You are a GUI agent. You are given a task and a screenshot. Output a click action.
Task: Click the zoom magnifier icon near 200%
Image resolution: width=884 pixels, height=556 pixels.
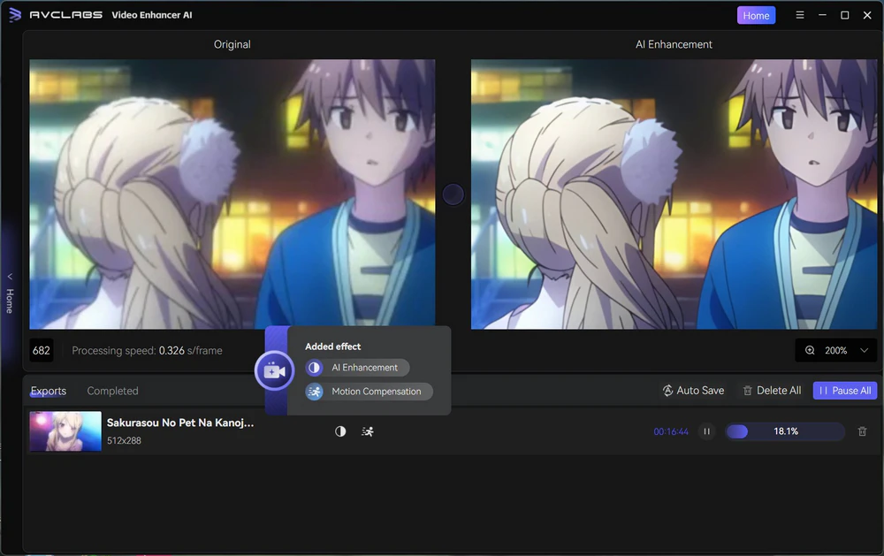coord(810,350)
